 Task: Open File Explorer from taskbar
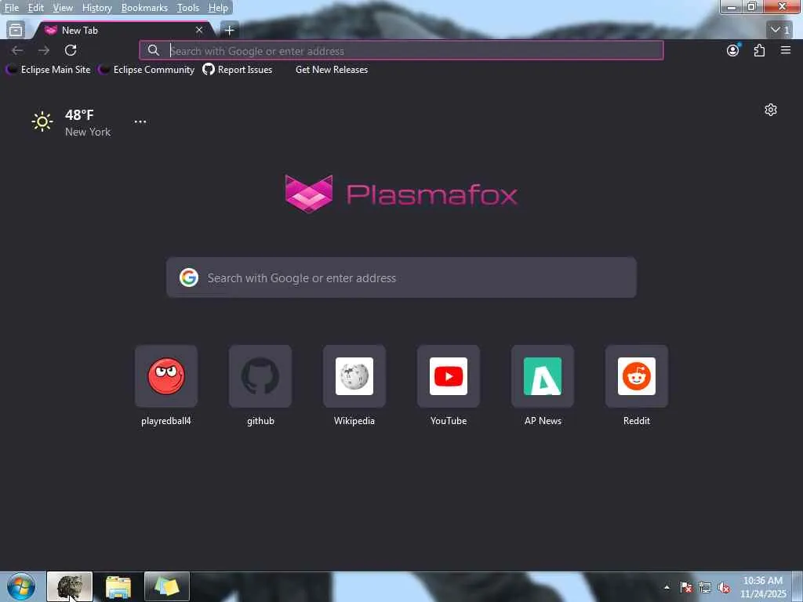click(118, 586)
